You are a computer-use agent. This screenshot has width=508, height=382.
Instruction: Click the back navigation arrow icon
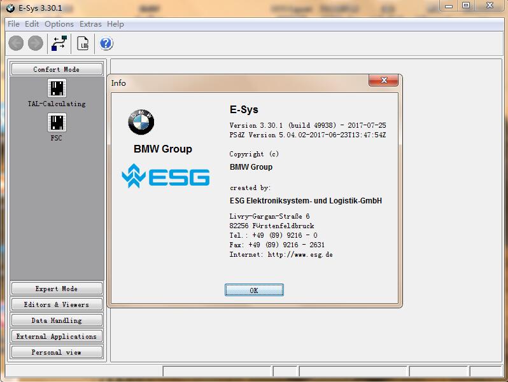[16, 43]
